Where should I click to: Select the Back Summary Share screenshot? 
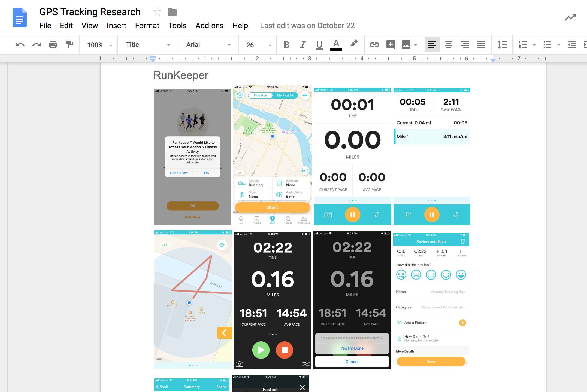pos(192,385)
